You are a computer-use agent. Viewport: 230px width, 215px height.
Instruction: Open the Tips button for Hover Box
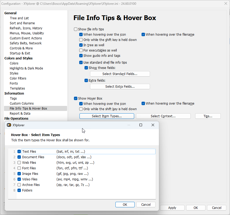[x=208, y=116]
